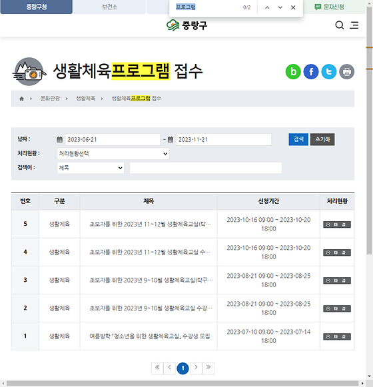The width and height of the screenshot is (373, 387).
Task: Jump to last page double-arrow
Action: click(208, 368)
